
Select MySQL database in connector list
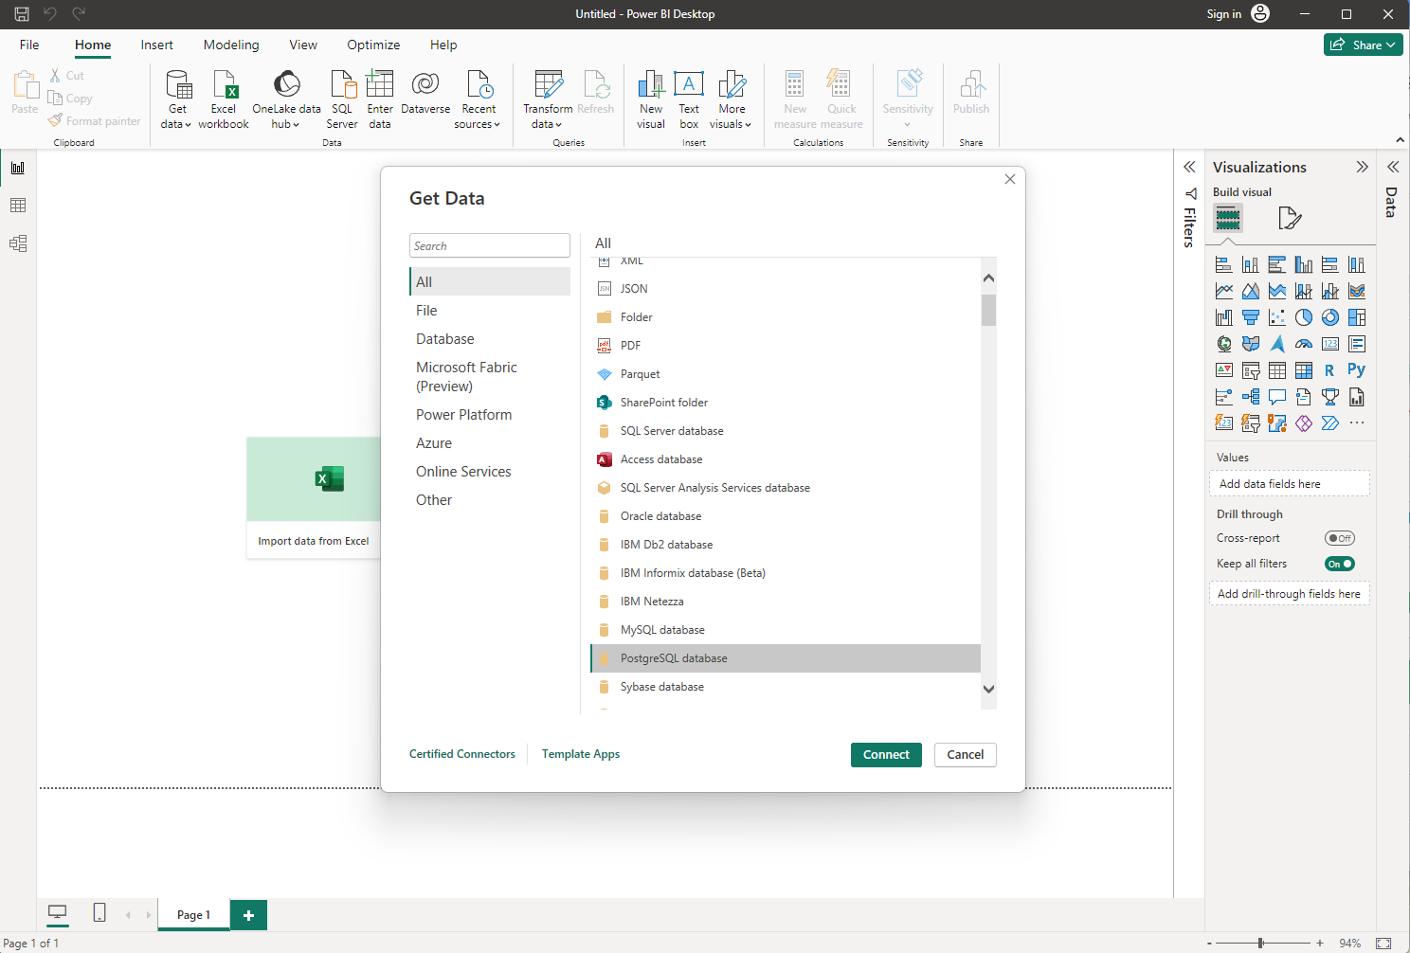[x=786, y=630]
